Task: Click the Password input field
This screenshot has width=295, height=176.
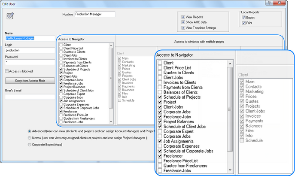Action: pyautogui.click(x=30, y=62)
